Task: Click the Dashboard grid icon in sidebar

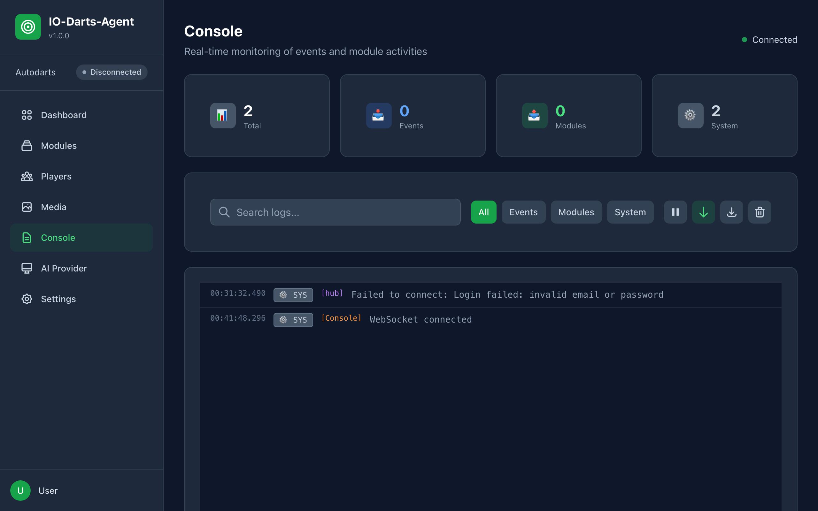Action: coord(27,115)
